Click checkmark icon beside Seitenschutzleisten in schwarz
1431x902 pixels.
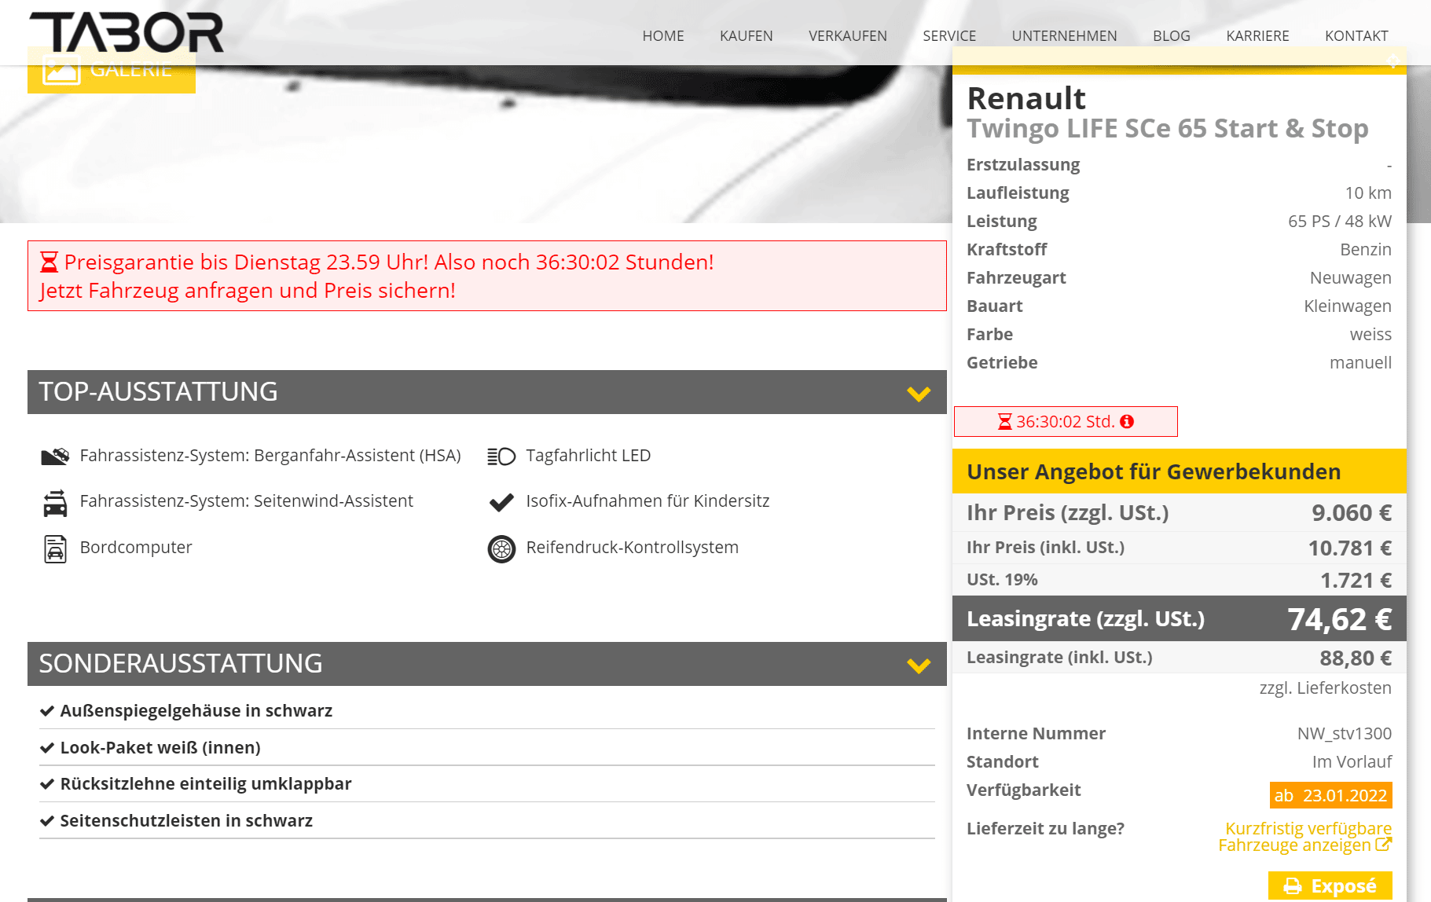(47, 821)
